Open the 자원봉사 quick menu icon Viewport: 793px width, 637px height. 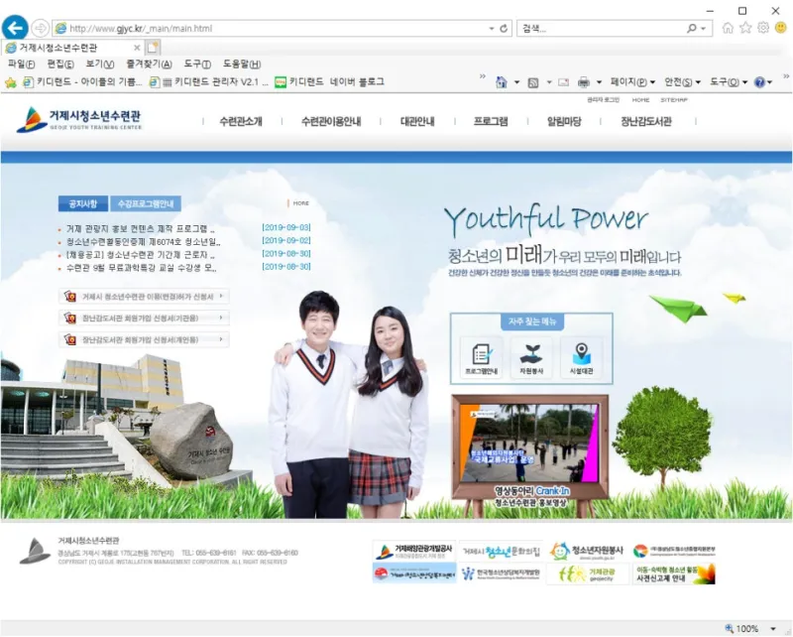pyautogui.click(x=531, y=358)
